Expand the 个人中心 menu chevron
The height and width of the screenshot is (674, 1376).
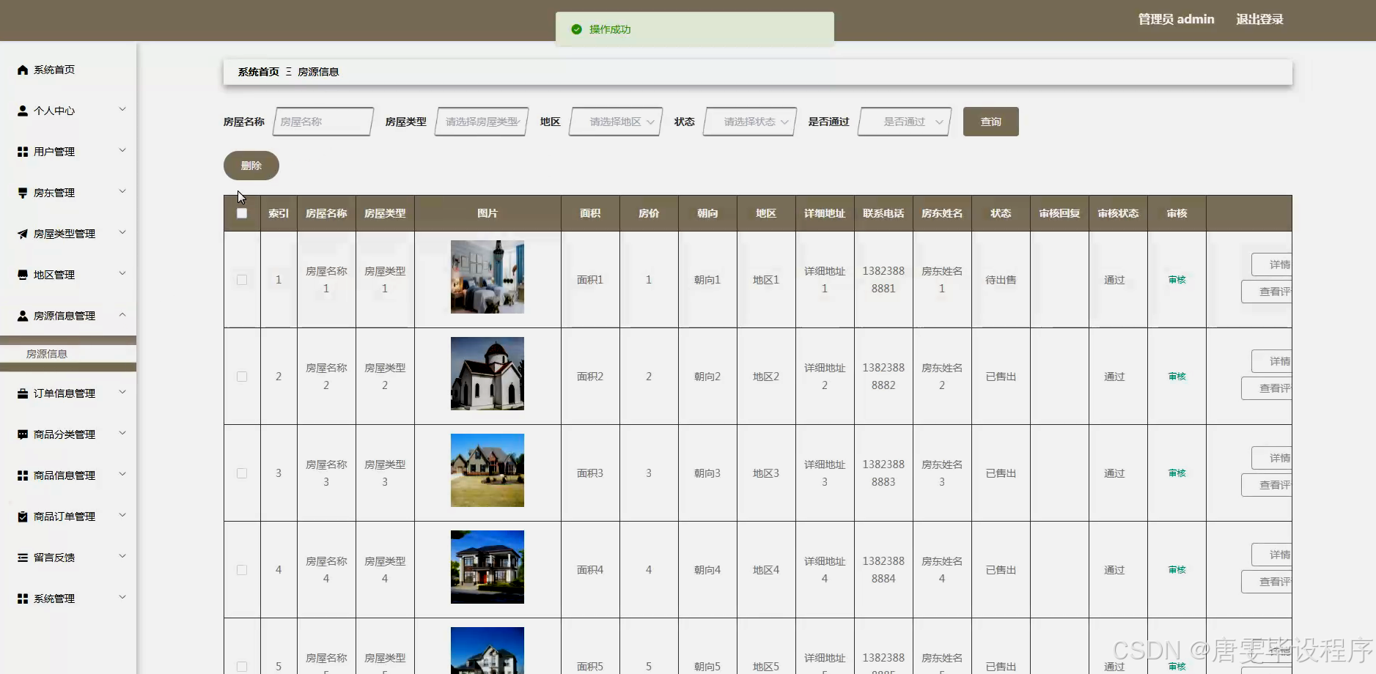point(122,110)
